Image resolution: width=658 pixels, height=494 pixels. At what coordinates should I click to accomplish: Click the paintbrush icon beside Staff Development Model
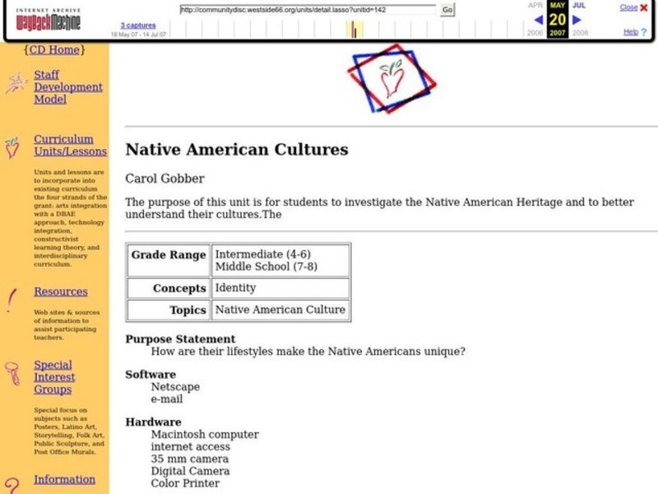pos(16,84)
